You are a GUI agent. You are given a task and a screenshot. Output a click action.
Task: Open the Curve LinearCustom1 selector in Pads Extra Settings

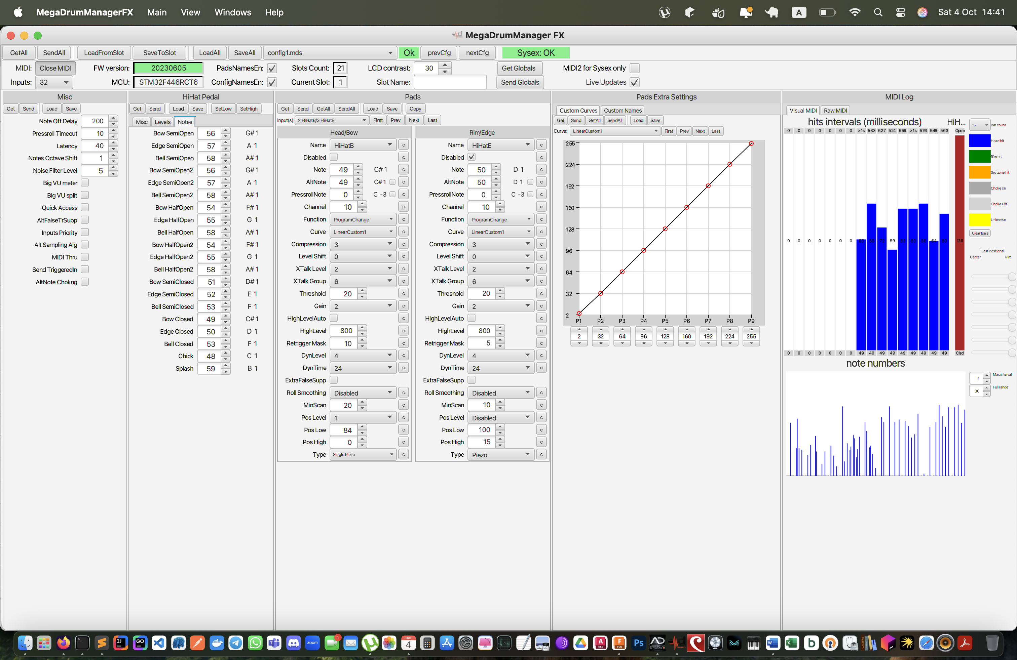click(615, 131)
